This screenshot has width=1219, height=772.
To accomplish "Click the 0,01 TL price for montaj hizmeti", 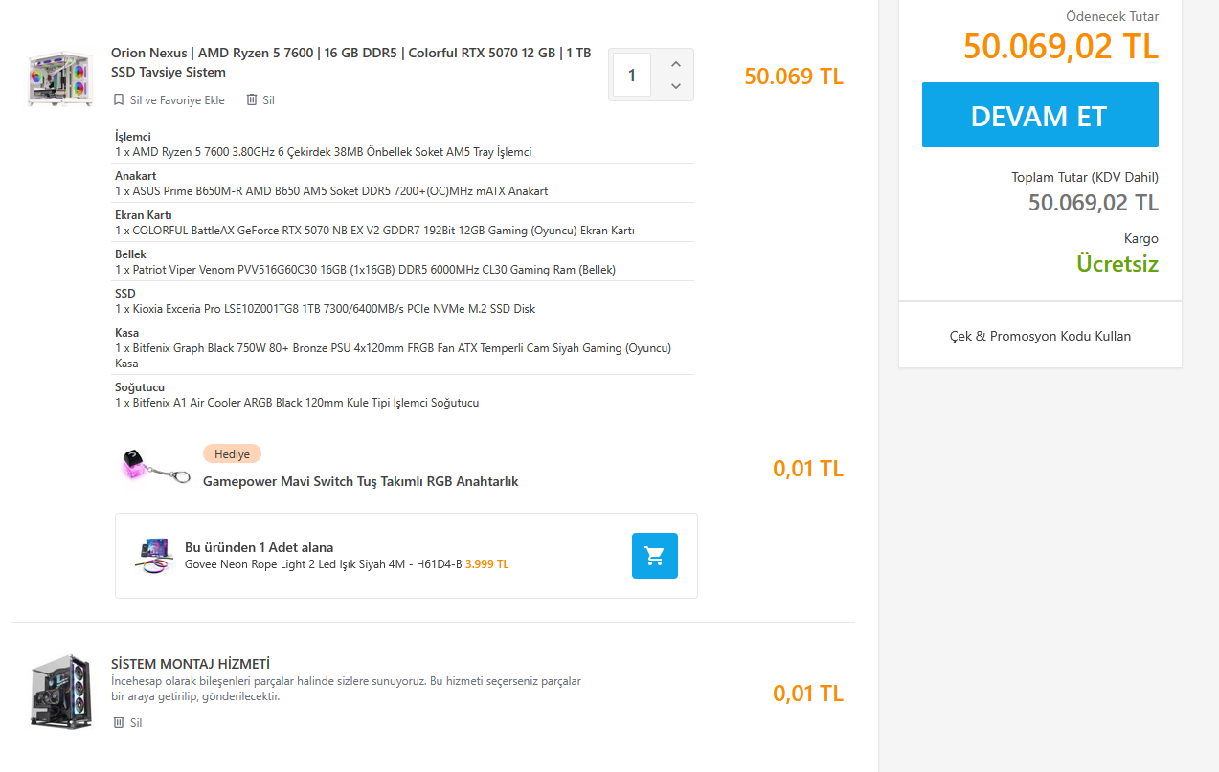I will click(x=808, y=694).
